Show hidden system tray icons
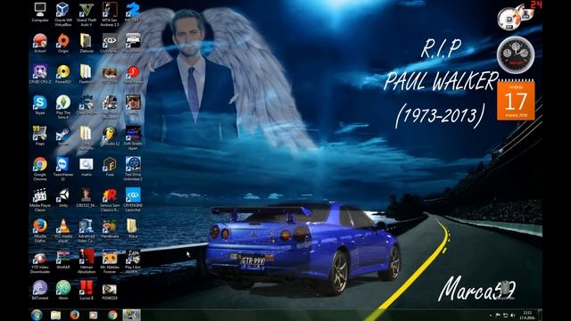 click(x=491, y=315)
